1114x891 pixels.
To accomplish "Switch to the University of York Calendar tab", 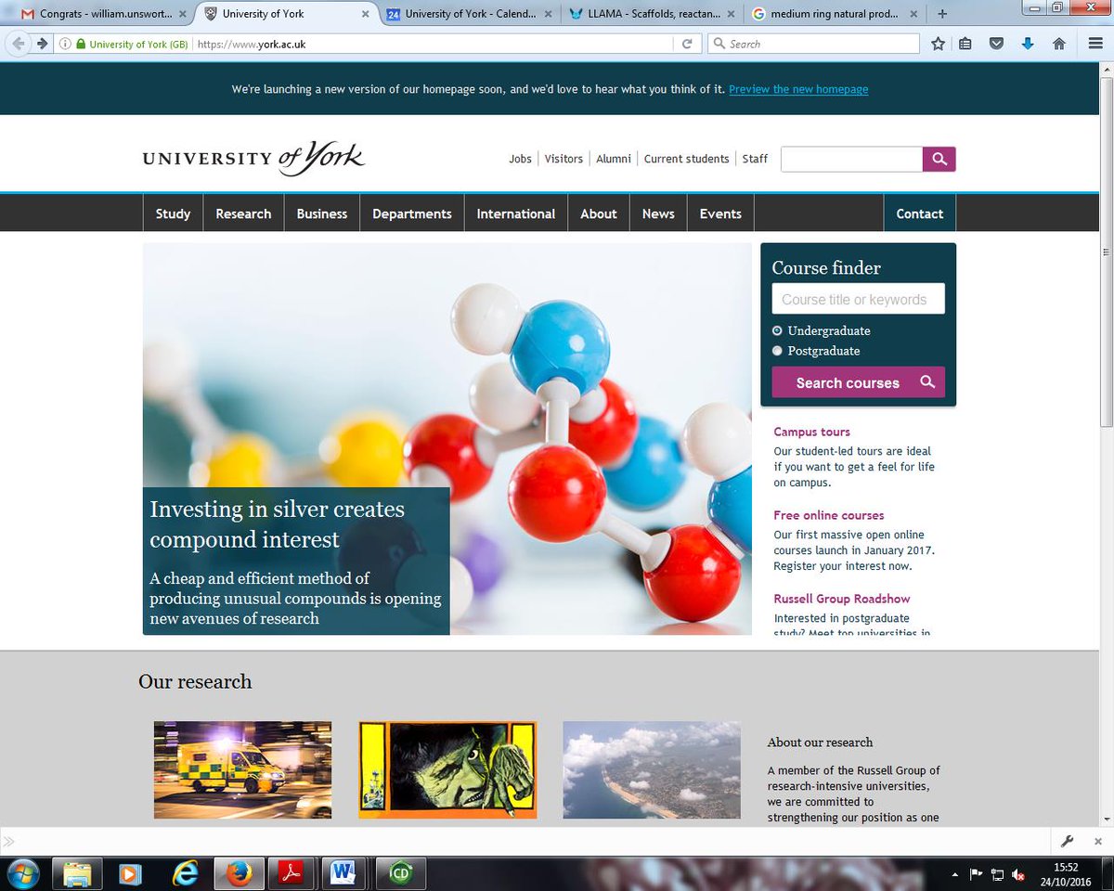I will 464,14.
